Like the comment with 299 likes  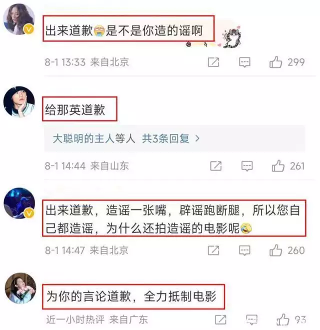point(275,62)
